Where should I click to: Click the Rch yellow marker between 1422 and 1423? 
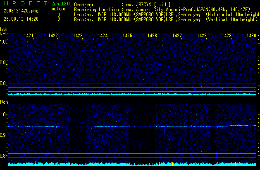click(x=69, y=163)
